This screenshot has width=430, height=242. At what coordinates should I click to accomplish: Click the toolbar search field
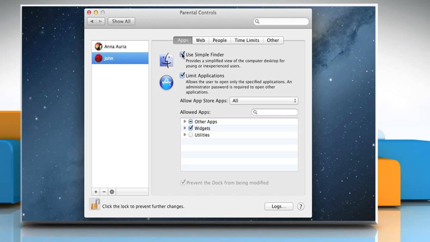coord(281,22)
